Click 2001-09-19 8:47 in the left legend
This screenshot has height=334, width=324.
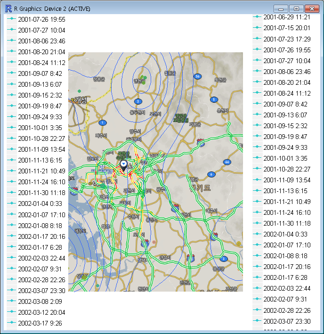coord(40,106)
